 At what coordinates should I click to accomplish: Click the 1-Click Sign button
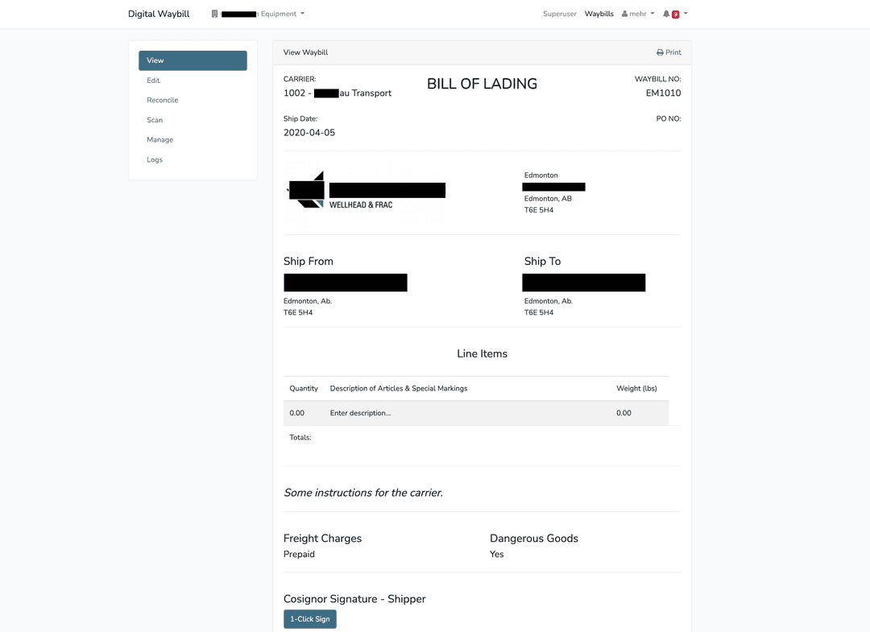309,618
